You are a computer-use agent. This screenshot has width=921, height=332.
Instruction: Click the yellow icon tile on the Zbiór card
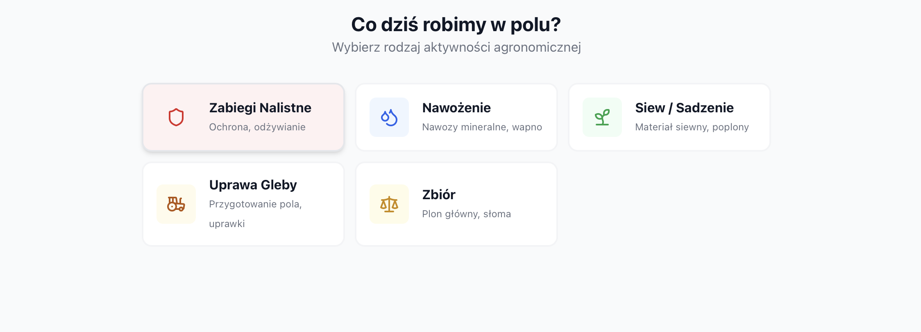point(389,204)
